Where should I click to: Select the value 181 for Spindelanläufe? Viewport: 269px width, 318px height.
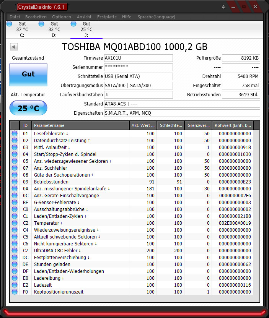pyautogui.click(x=150, y=188)
